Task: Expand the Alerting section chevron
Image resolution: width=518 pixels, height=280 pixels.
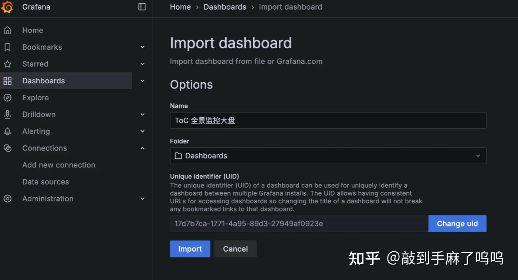Action: pyautogui.click(x=143, y=131)
